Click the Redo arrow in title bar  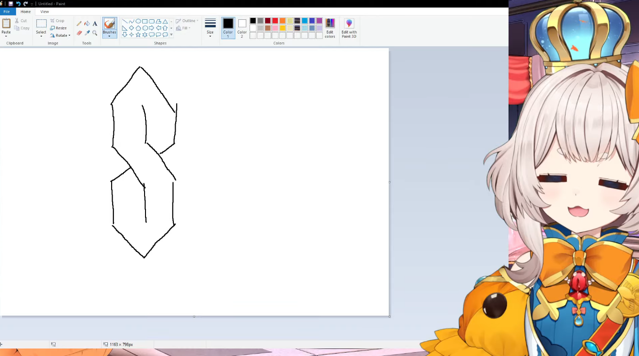tap(25, 4)
